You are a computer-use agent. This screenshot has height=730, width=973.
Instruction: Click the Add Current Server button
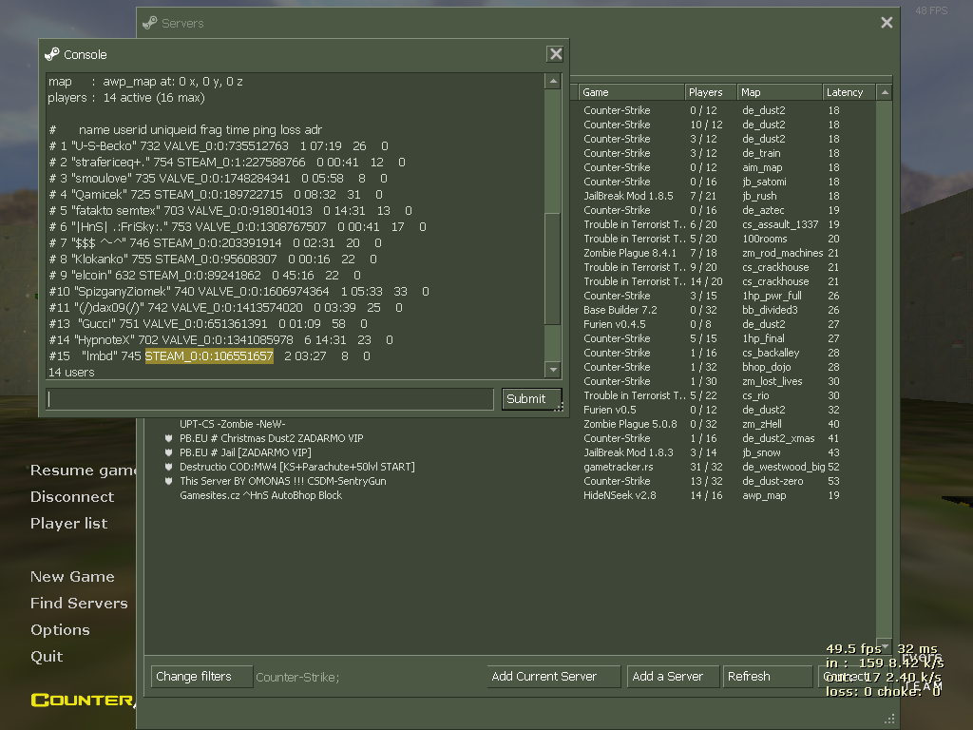pyautogui.click(x=553, y=677)
